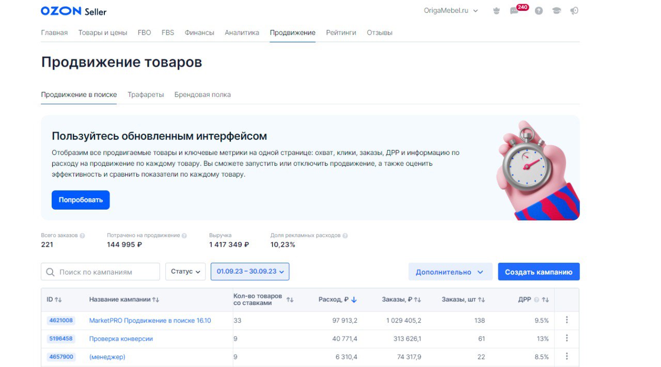Screen dimensions: 661x367
Task: Click expense cell 97 913,2
Action: [344, 321]
